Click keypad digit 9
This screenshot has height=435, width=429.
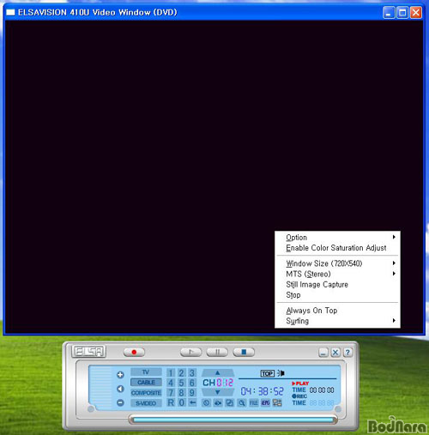pyautogui.click(x=192, y=393)
